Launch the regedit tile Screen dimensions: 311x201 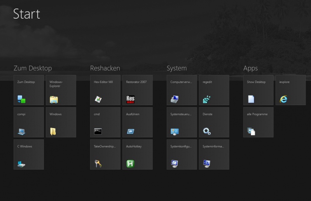(x=214, y=90)
